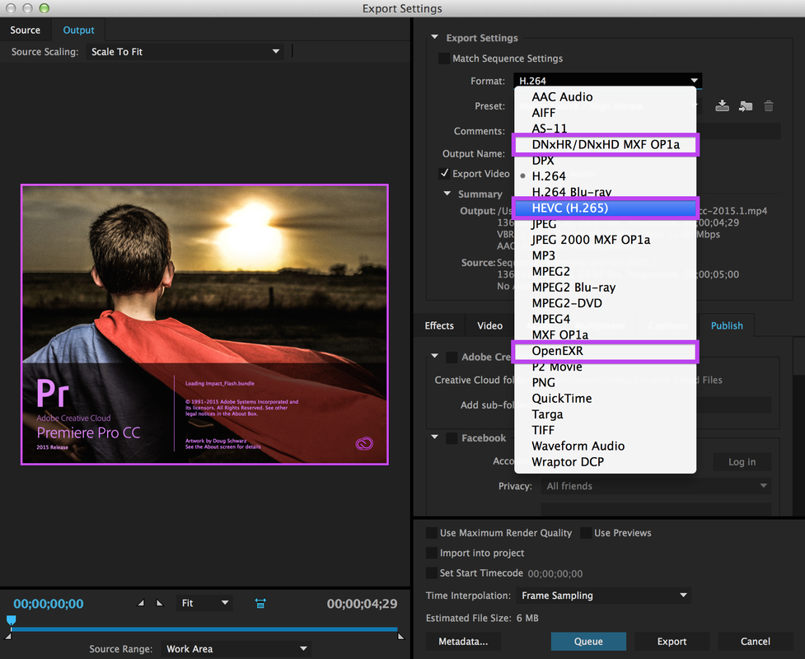Open the Source Scaling dropdown
805x659 pixels.
[x=185, y=51]
